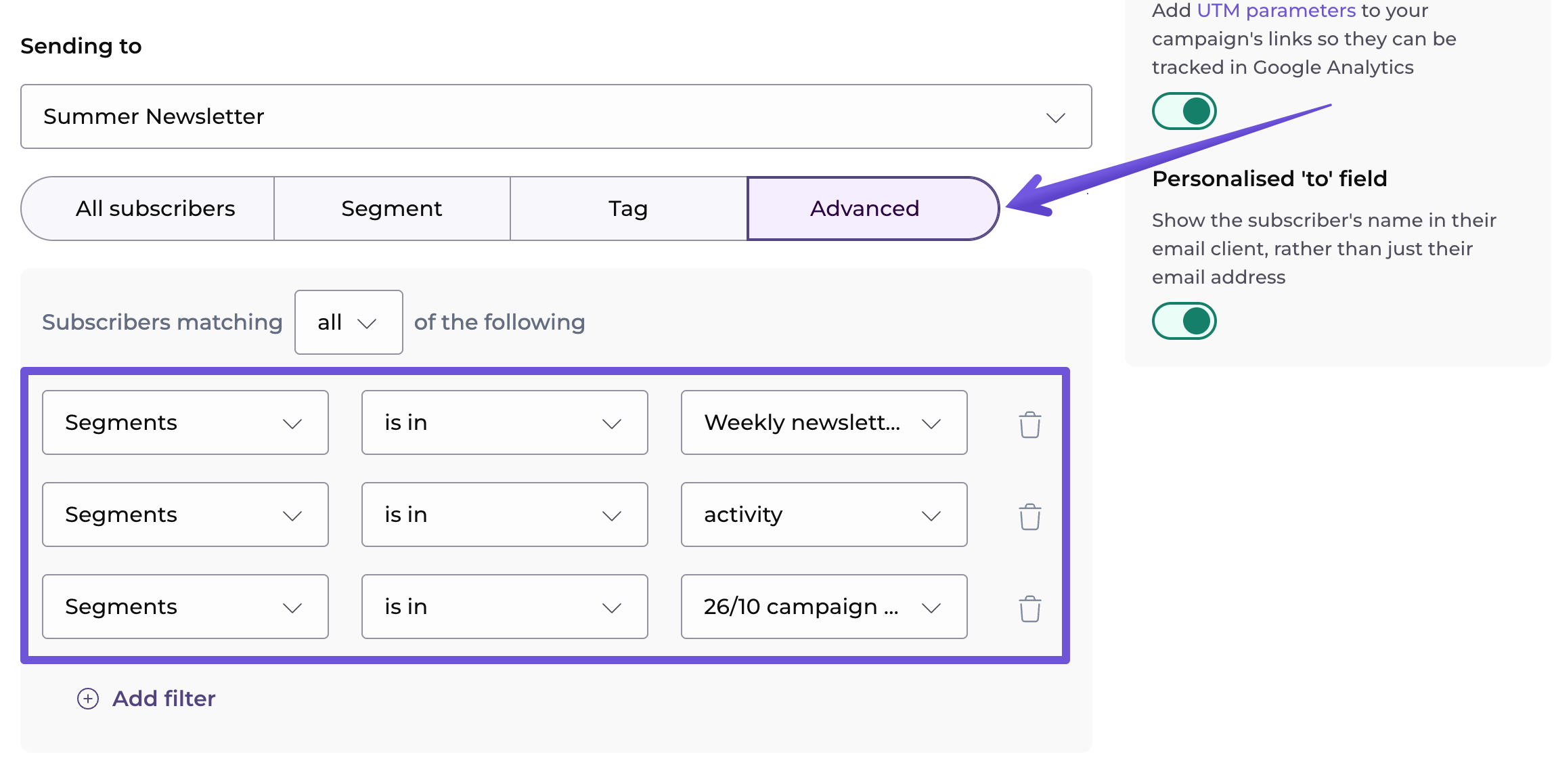Open the 26/10 campaign segment dropdown
Viewport: 1554px width, 765px height.
click(x=824, y=607)
